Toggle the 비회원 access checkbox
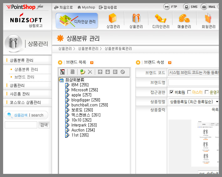Viewport: 222px width, 177px height. click(x=172, y=92)
